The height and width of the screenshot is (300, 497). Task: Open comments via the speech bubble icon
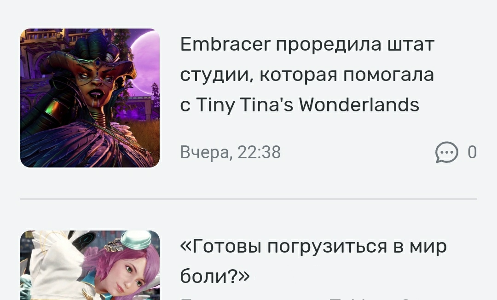click(x=446, y=152)
